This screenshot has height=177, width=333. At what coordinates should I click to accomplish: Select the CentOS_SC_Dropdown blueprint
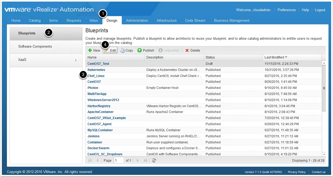(105, 154)
